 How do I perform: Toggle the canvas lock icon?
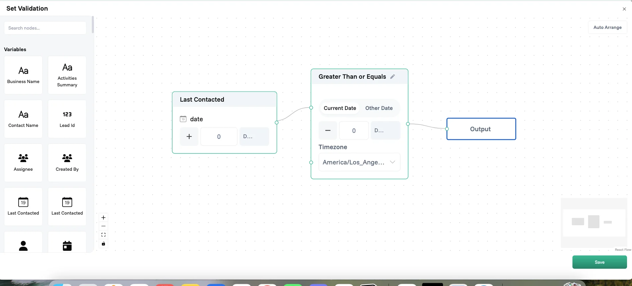[103, 243]
